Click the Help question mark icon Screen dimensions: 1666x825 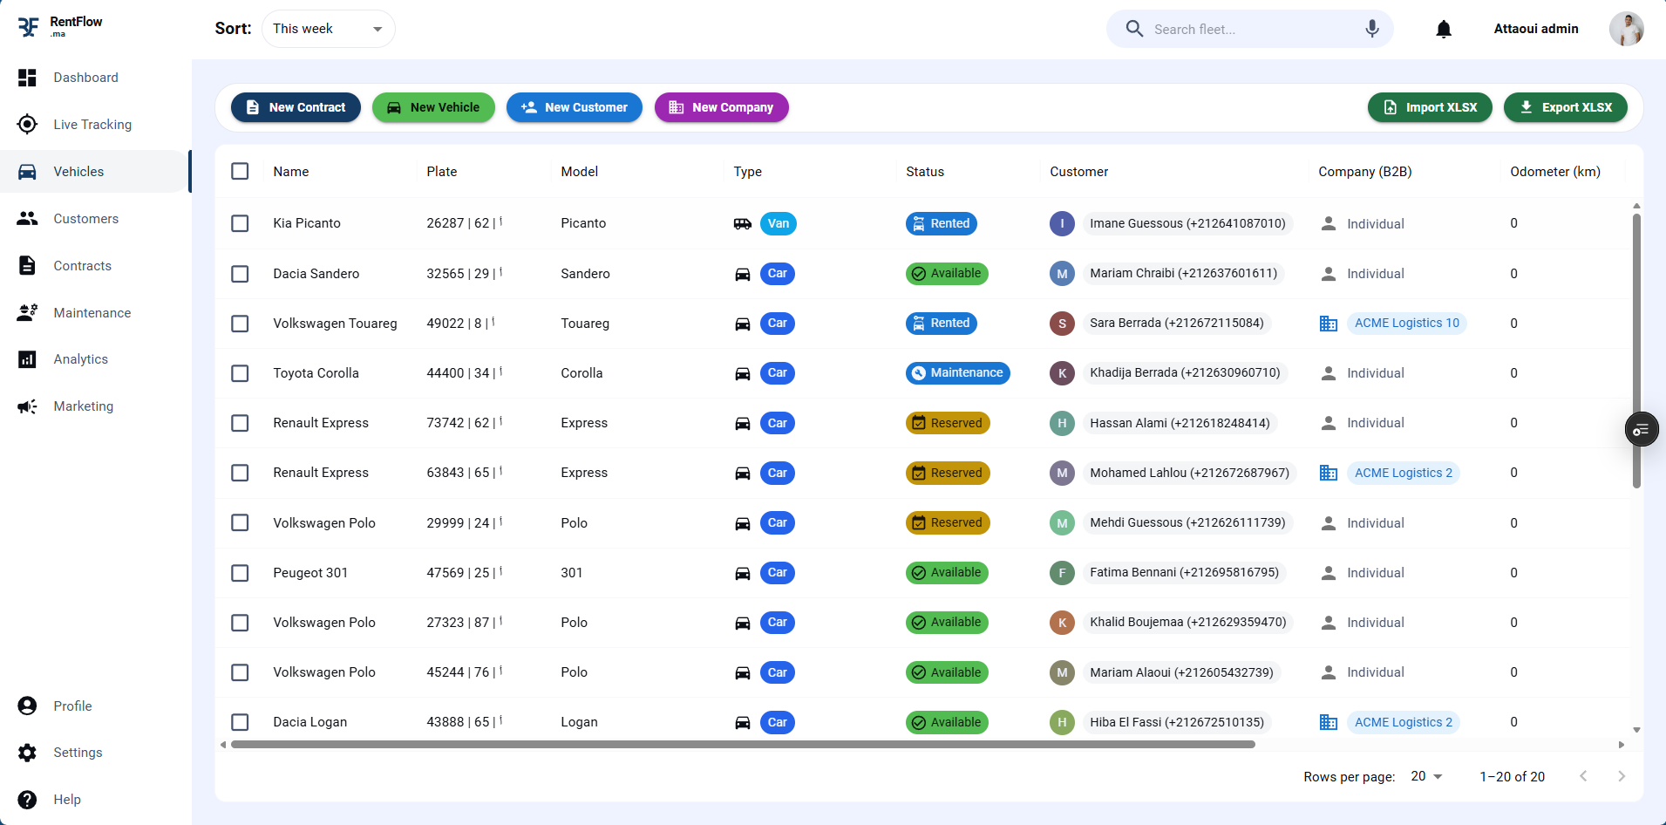click(27, 800)
